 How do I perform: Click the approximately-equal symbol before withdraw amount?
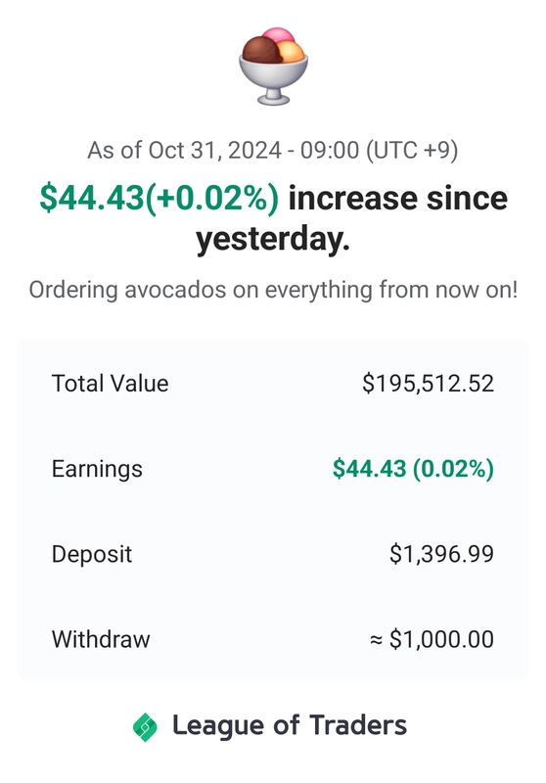click(x=377, y=640)
